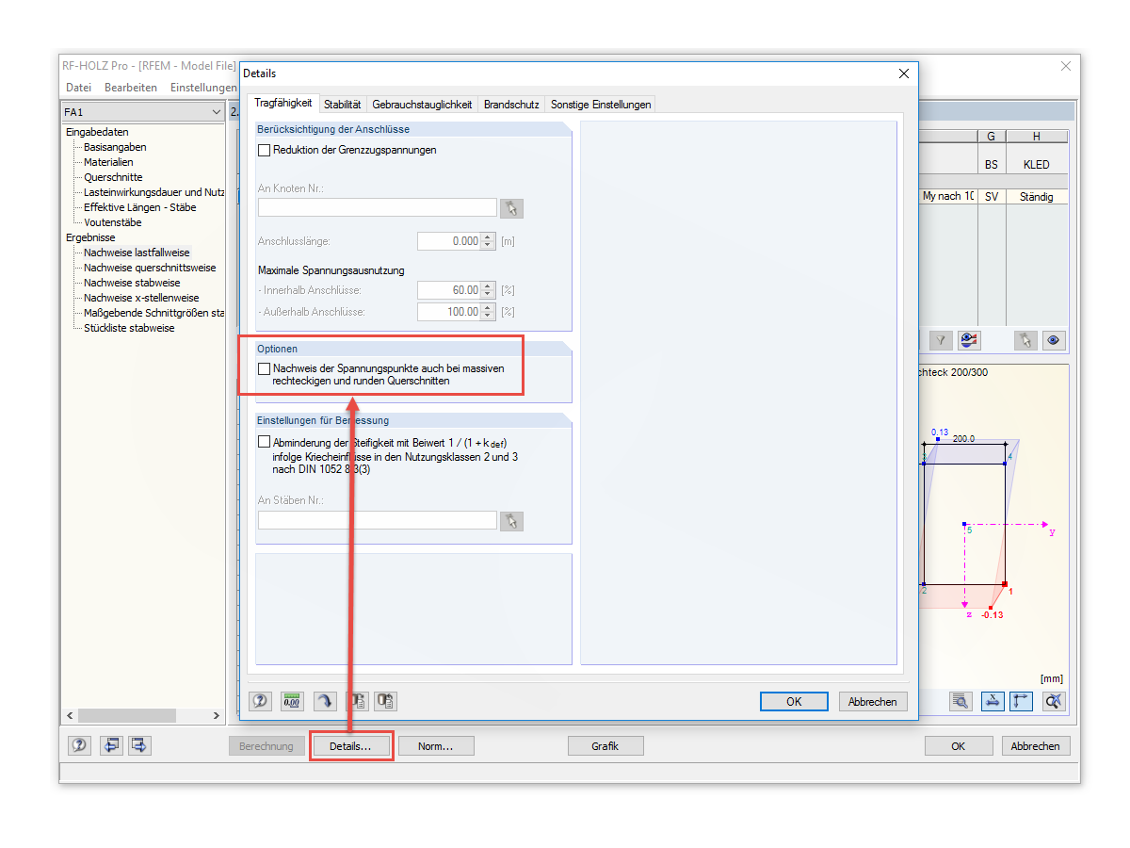Select Basisangaben in the navigator tree
1130x848 pixels.
coord(115,147)
